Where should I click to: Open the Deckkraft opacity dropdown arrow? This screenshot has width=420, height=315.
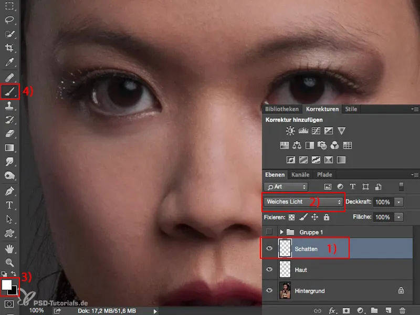pyautogui.click(x=398, y=202)
